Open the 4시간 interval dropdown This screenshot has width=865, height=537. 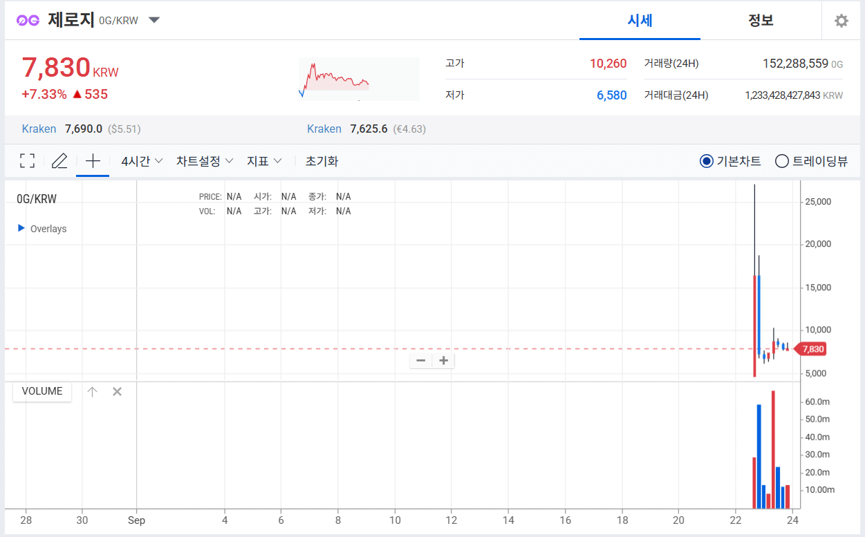142,161
